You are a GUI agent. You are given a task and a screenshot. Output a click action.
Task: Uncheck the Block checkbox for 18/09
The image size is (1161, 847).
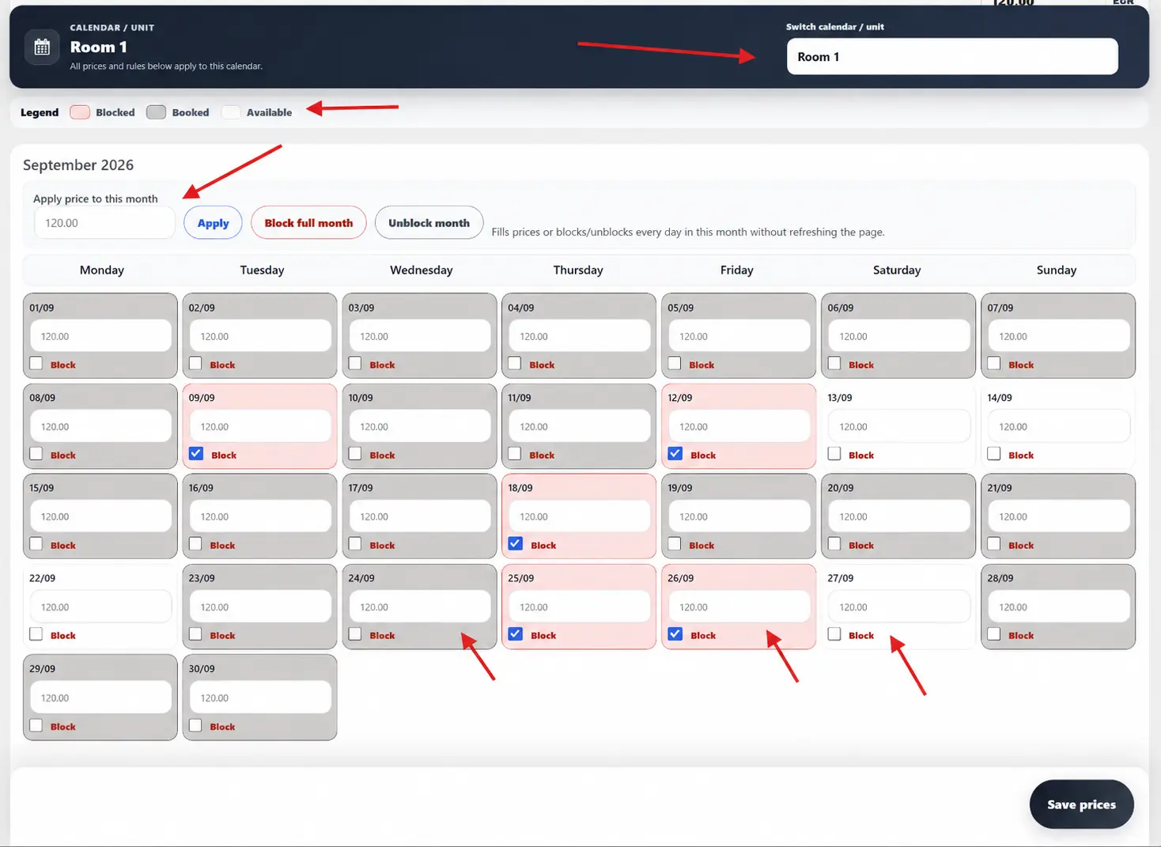pos(516,544)
